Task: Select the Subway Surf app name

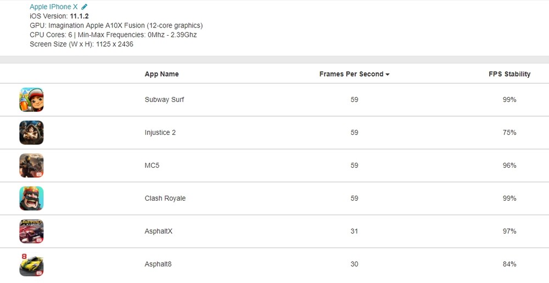Action: pyautogui.click(x=164, y=100)
